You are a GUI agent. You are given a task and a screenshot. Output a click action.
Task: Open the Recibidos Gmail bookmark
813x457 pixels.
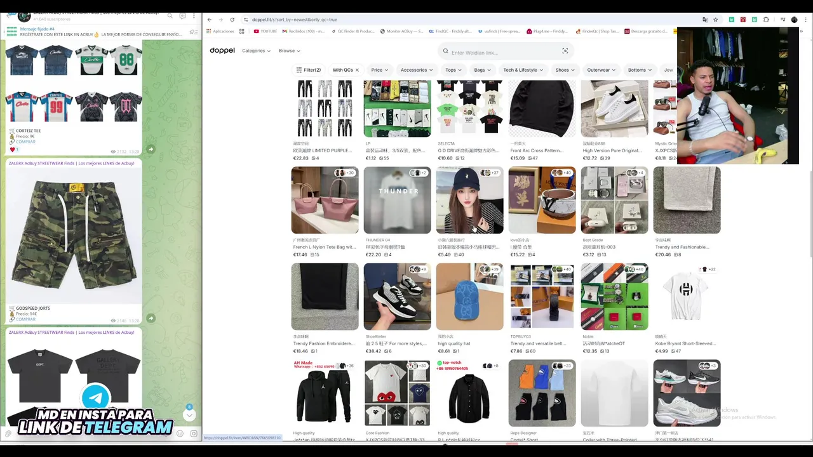[302, 31]
